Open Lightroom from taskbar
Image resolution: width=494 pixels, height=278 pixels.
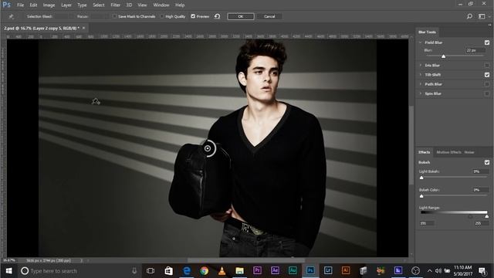(327, 270)
